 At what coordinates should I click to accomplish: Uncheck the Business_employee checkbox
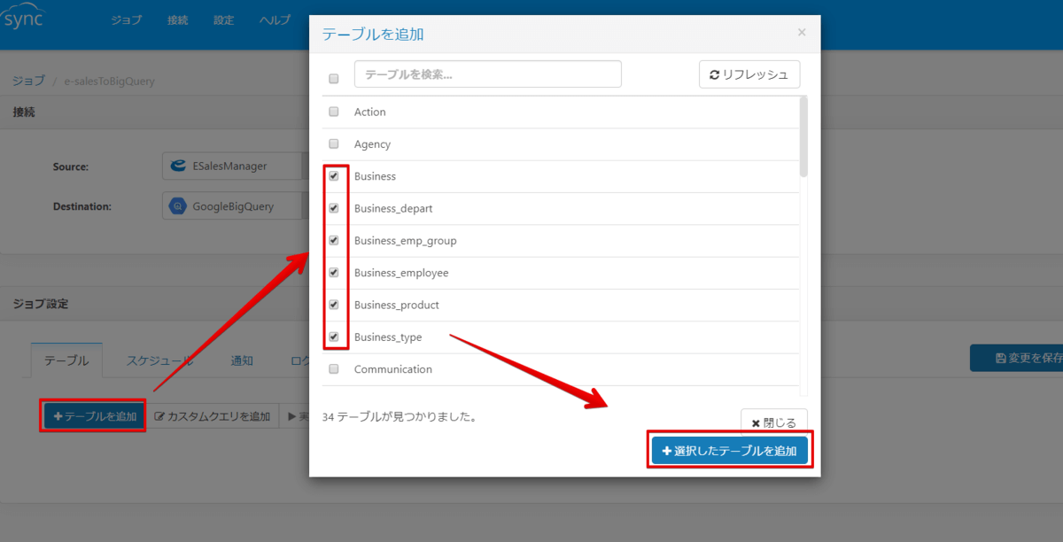[x=334, y=273]
